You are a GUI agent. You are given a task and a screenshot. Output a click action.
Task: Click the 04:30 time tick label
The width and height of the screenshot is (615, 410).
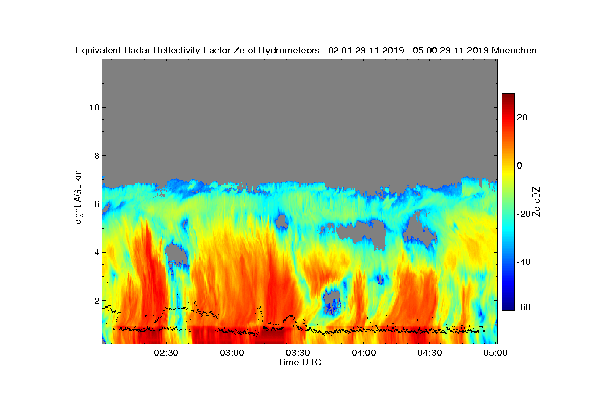(x=429, y=353)
